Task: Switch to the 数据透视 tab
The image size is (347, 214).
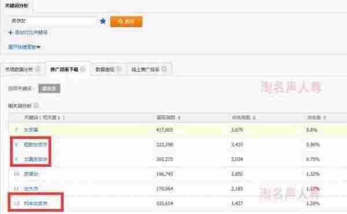Action: click(x=105, y=69)
